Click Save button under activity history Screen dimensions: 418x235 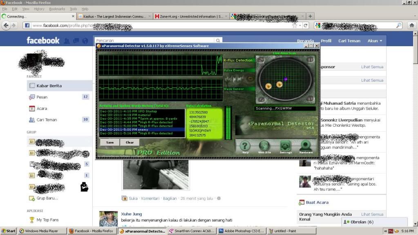coord(110,143)
